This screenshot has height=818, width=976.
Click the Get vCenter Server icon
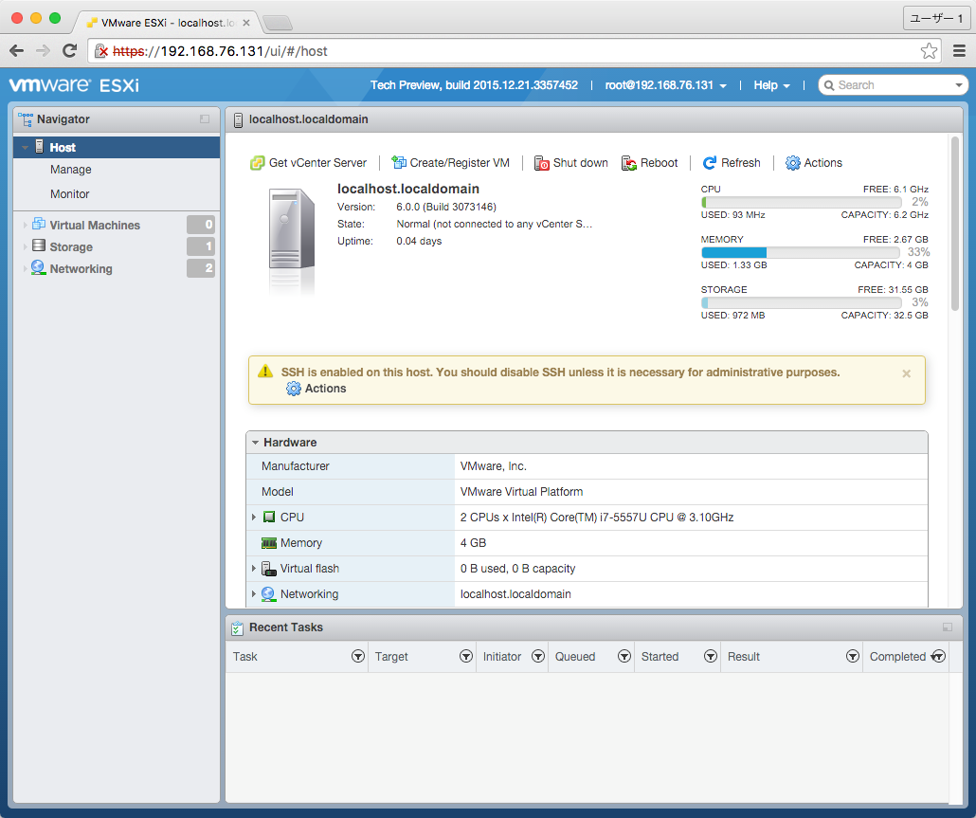pos(257,162)
